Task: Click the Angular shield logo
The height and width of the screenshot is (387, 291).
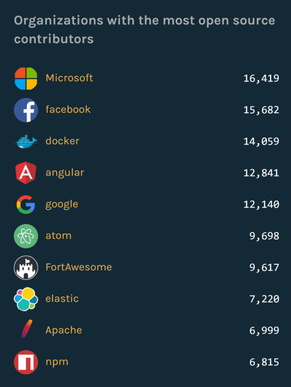Action: pos(26,173)
